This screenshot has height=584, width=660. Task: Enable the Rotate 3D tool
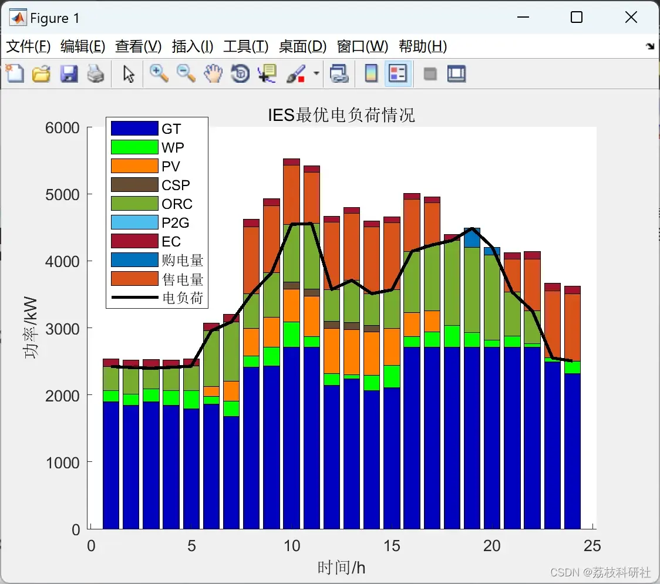tap(240, 73)
